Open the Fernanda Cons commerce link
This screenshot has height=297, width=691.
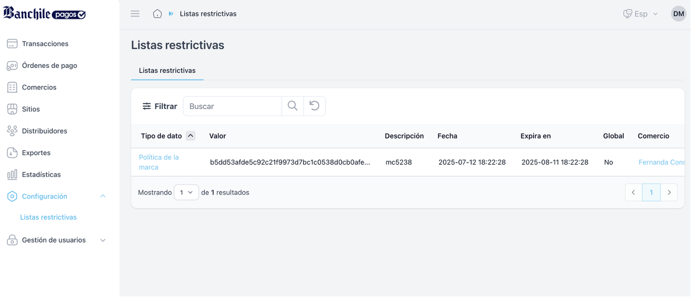coord(662,162)
